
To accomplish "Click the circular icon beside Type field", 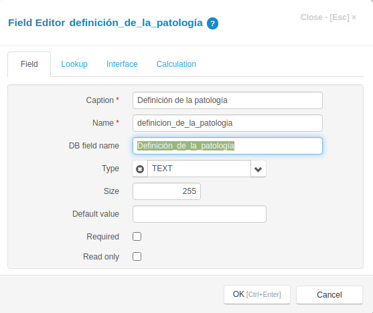I will click(140, 169).
